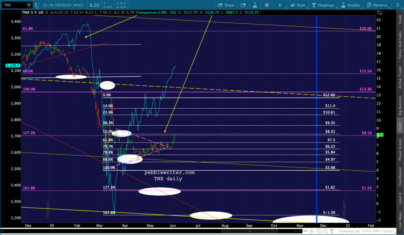Image resolution: width=404 pixels, height=235 pixels.
Task: Click the '10-YR TREASURY INDEX' description
Action: pyautogui.click(x=63, y=5)
